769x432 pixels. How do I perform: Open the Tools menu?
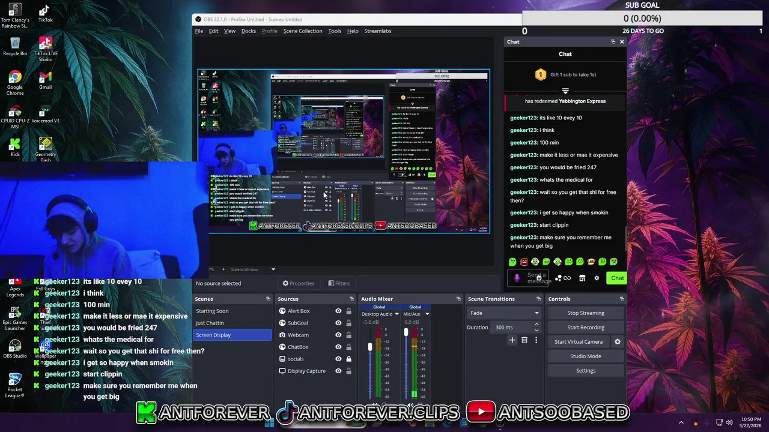[335, 31]
